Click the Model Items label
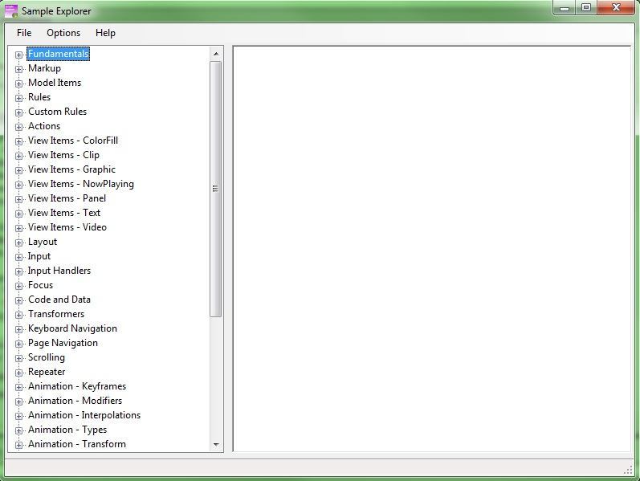The image size is (640, 481). click(55, 83)
